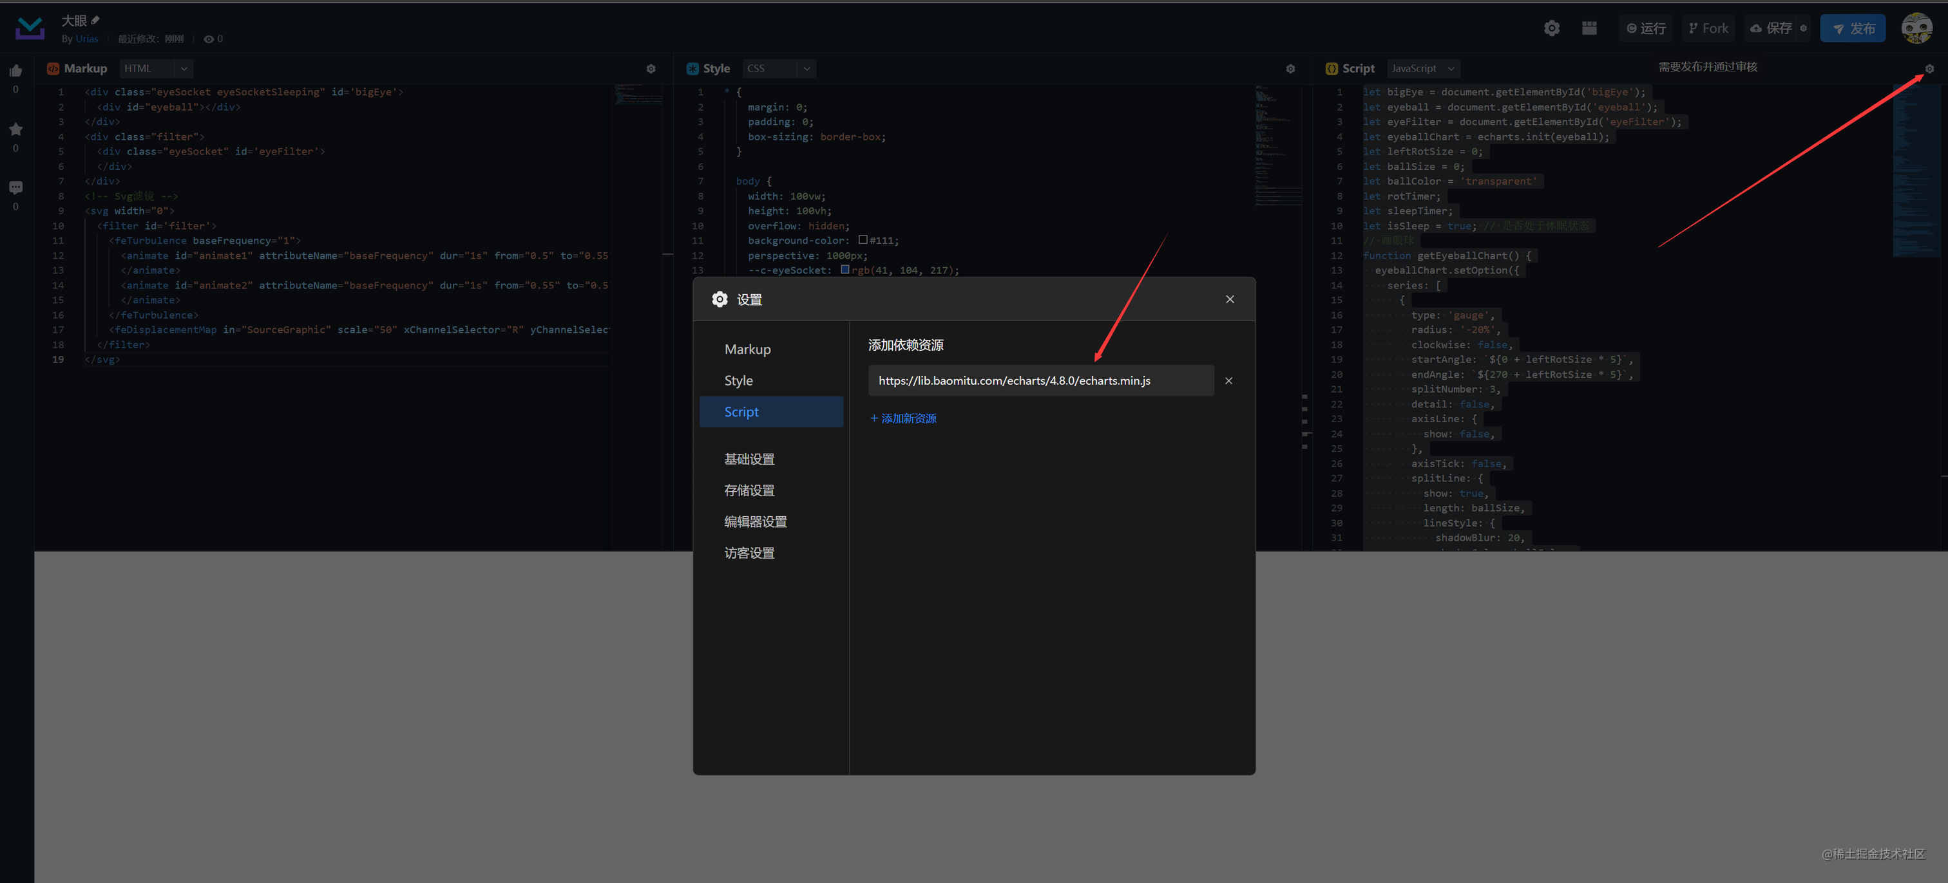Viewport: 1948px width, 883px height.
Task: Click rgb(41, 104, 217) color swatch
Action: 845,270
